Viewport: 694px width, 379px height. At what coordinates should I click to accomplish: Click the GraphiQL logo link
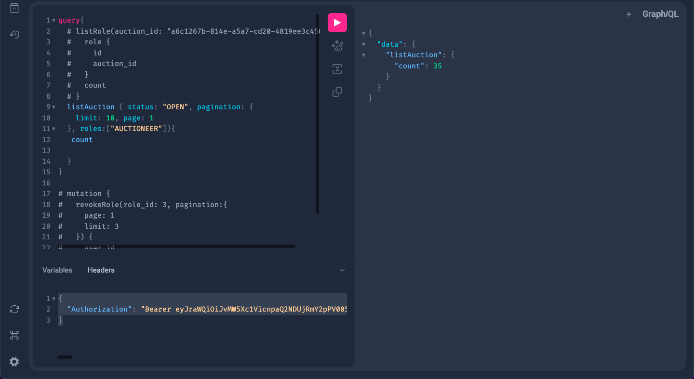click(x=660, y=14)
